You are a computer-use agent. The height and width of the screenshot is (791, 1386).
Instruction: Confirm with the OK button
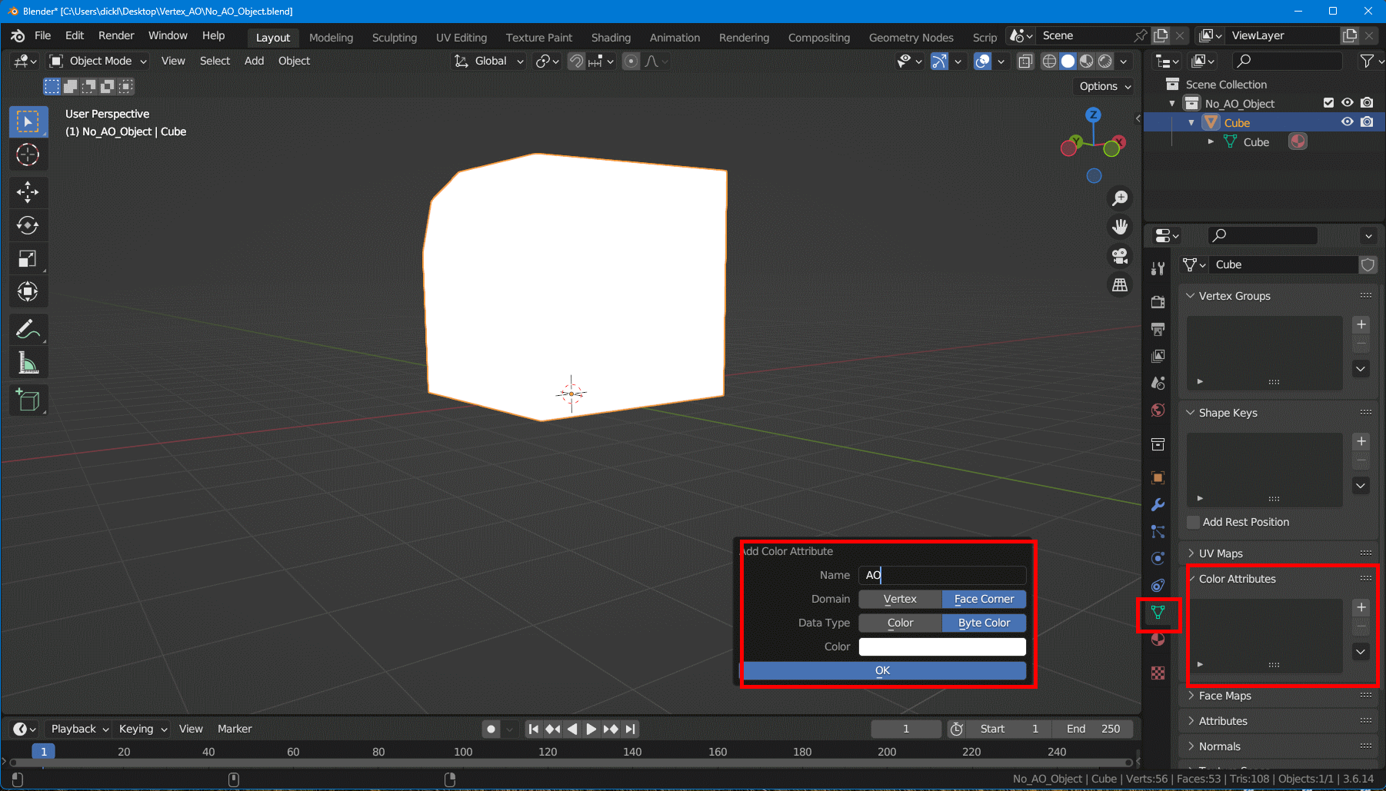[x=883, y=671]
